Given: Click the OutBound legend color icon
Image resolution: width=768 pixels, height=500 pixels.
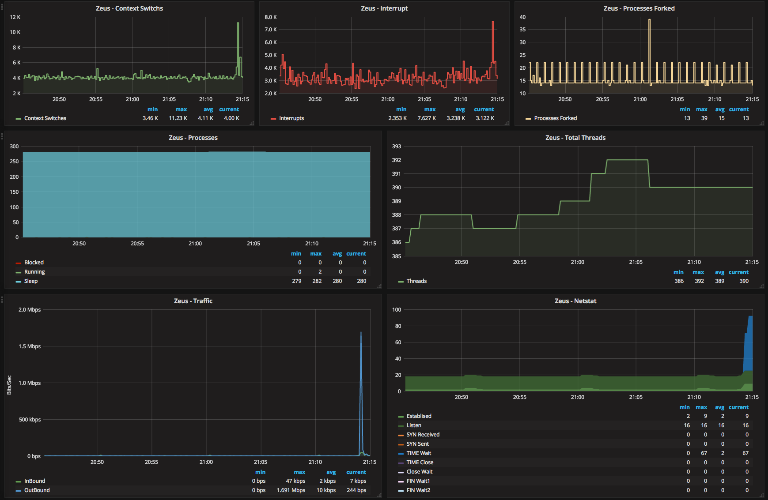Looking at the screenshot, I should click(18, 491).
